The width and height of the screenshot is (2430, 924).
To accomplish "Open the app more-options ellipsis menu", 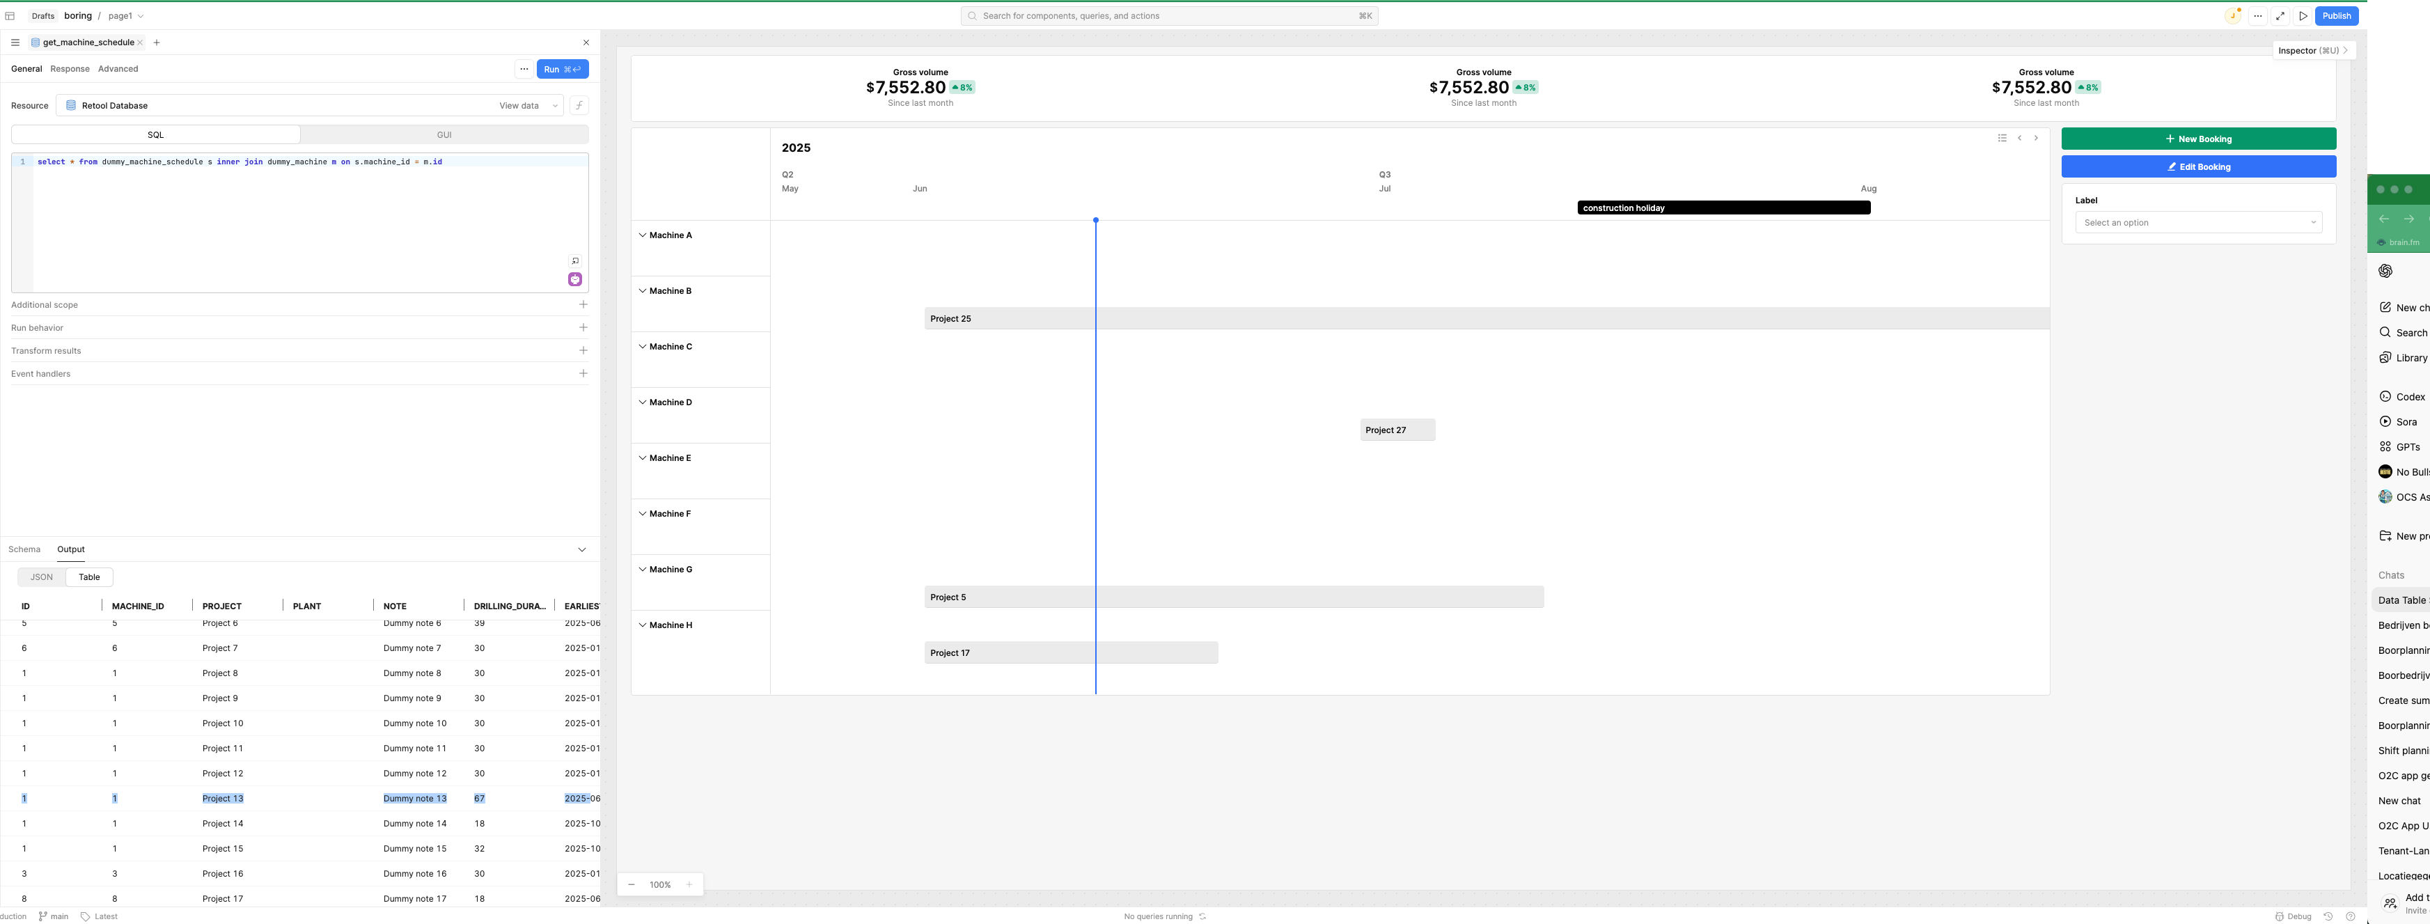I will click(2258, 16).
